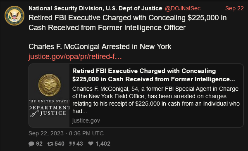The image size is (248, 151).
Task: Open the @DOJNatSec handle link
Action: [x=183, y=8]
